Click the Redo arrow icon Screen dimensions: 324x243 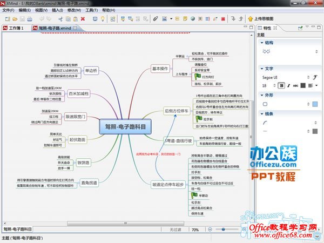tap(49, 19)
